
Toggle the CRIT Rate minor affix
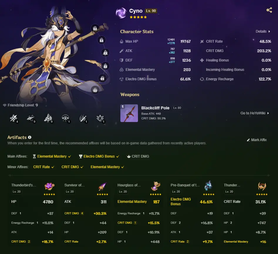(44, 167)
